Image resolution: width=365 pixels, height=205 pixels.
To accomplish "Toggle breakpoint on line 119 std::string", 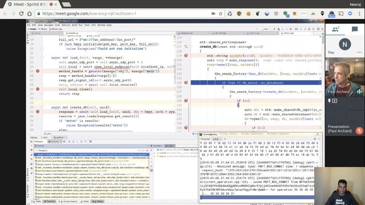I will (186, 56).
